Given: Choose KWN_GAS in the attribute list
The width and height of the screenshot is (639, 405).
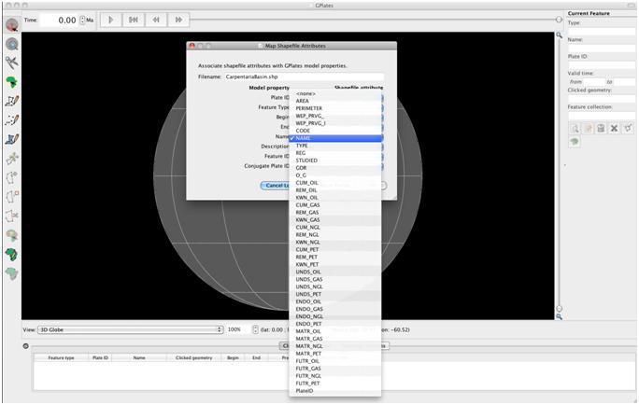Looking at the screenshot, I should 335,220.
